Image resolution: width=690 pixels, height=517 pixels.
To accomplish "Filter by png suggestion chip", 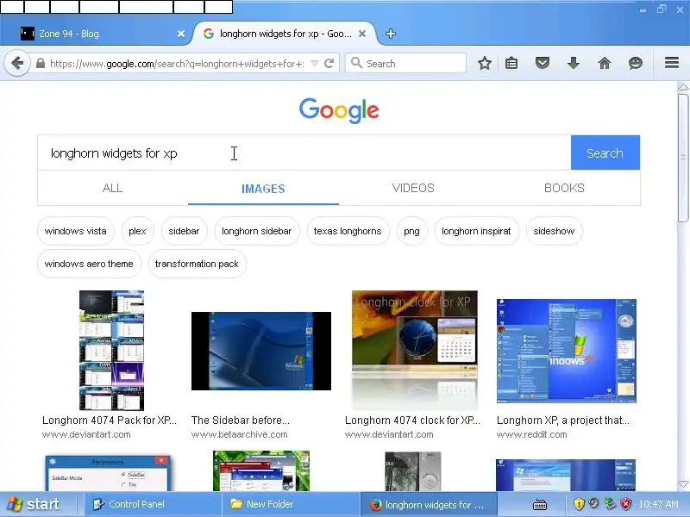I will (412, 231).
